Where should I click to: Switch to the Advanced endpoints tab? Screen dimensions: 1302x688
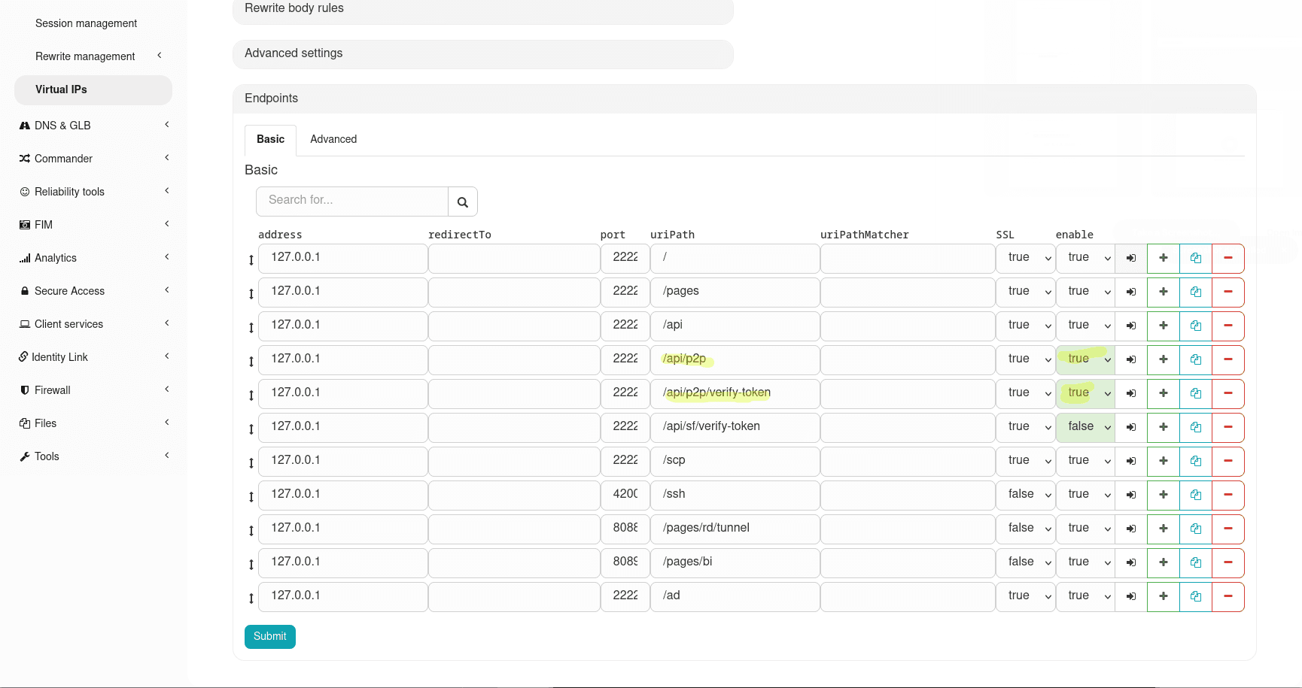point(333,139)
